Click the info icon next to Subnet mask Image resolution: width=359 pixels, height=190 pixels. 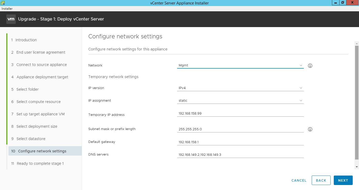click(310, 129)
